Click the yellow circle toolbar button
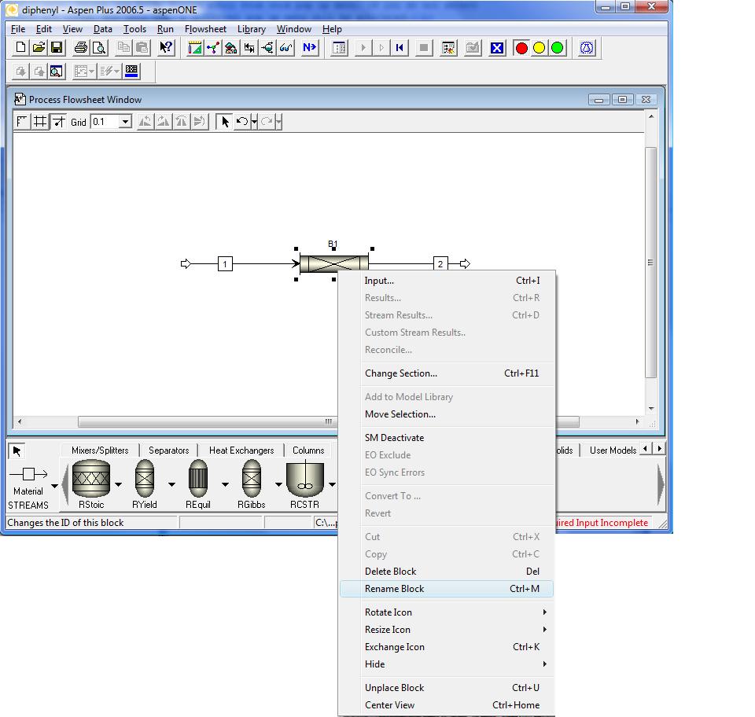 click(540, 48)
